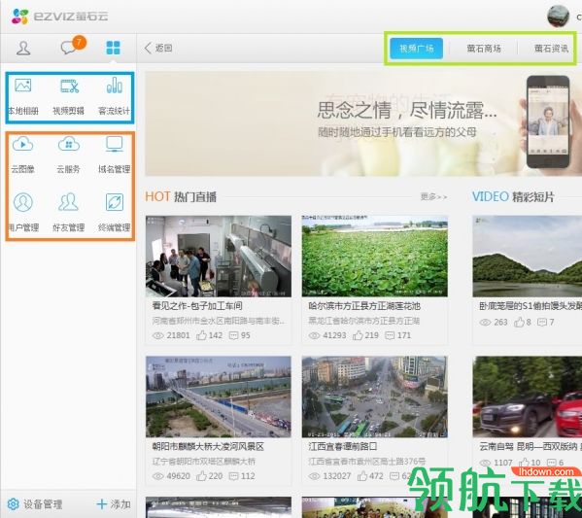Click the EZVIZ 萤石云 logo
The height and width of the screenshot is (518, 582).
click(x=59, y=17)
